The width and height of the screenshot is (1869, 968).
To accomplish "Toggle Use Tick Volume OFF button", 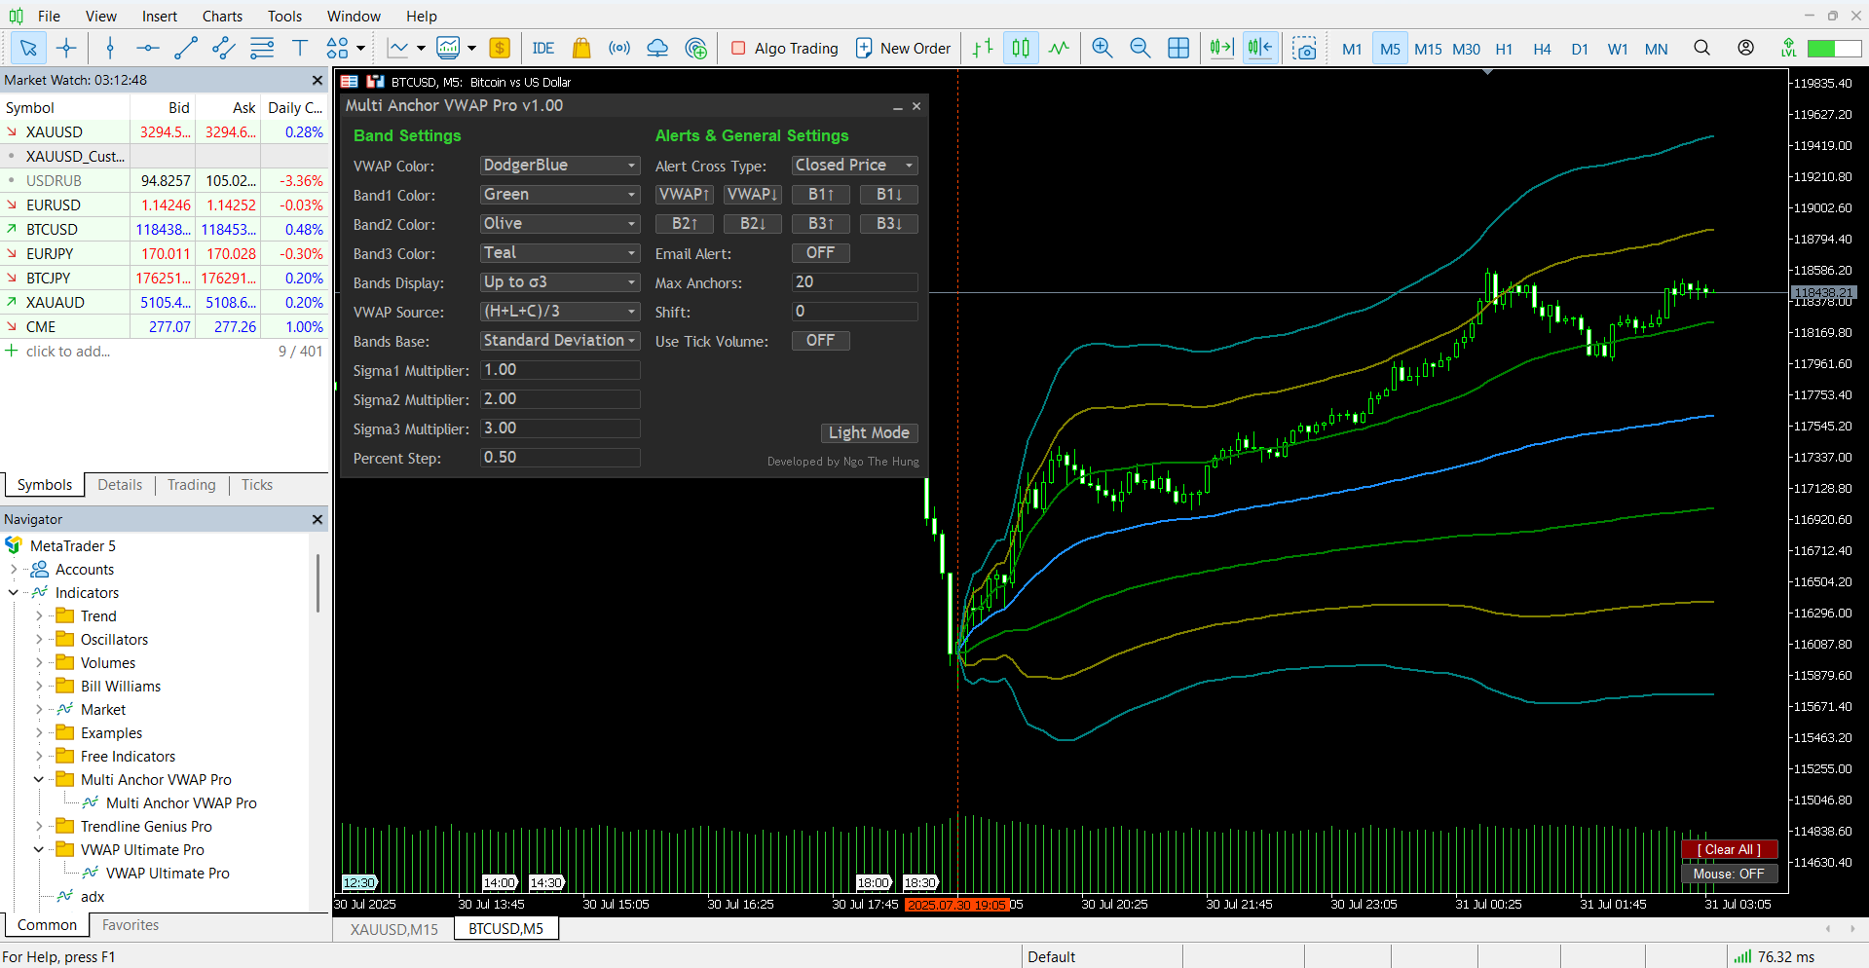I will click(820, 341).
